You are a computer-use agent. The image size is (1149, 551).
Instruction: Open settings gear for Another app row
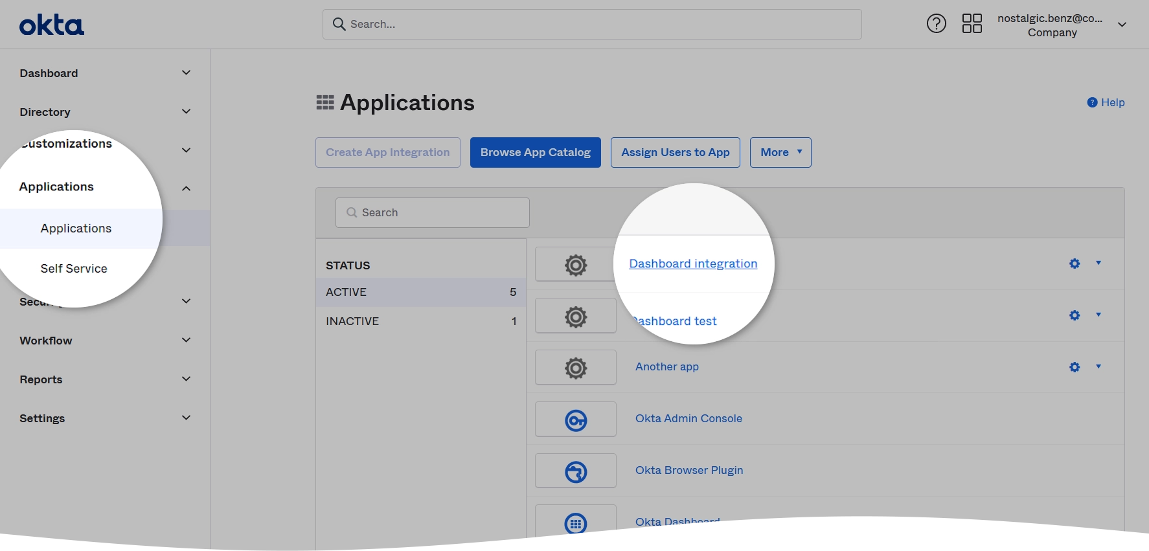pos(1075,367)
